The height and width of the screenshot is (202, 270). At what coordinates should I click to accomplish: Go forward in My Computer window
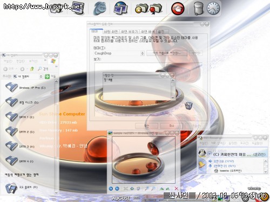[x=22, y=69]
